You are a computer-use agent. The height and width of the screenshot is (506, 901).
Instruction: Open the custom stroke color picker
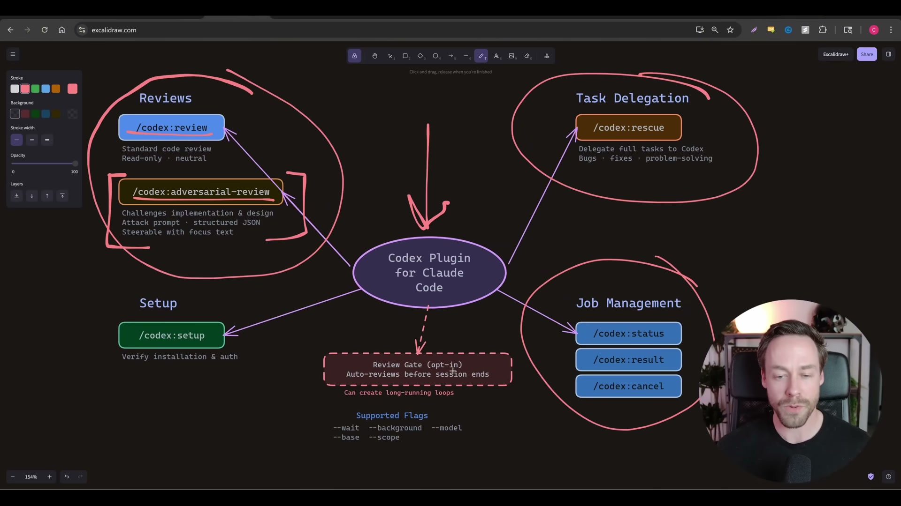72,89
